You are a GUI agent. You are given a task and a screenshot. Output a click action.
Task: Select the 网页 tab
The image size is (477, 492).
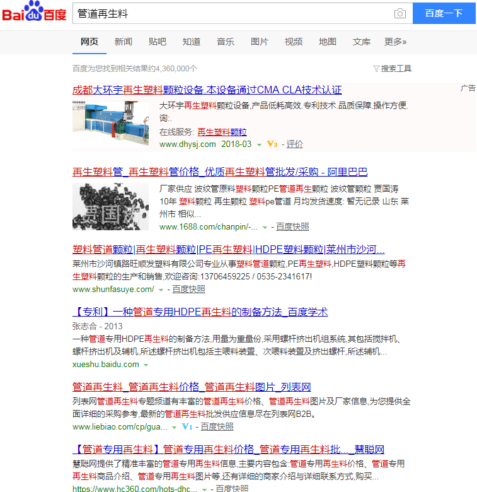click(89, 42)
